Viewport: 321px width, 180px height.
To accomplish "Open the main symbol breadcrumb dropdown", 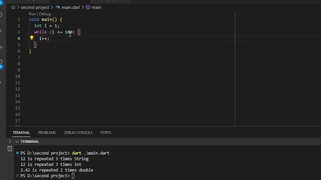I will pos(96,7).
